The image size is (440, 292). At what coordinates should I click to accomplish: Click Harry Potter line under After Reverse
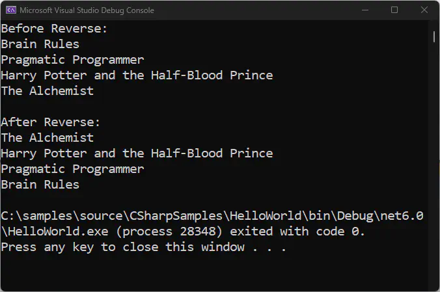point(137,153)
